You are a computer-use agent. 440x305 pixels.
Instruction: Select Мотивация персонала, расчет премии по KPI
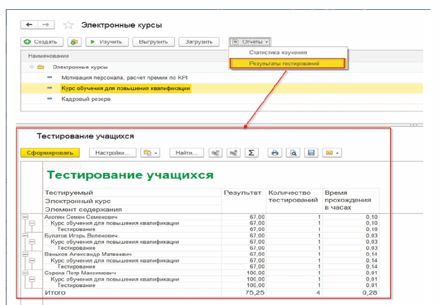pos(124,78)
